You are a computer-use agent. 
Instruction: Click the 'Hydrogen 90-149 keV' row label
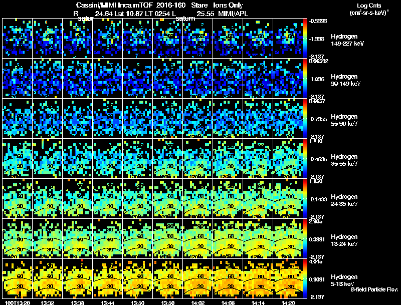tap(346, 80)
